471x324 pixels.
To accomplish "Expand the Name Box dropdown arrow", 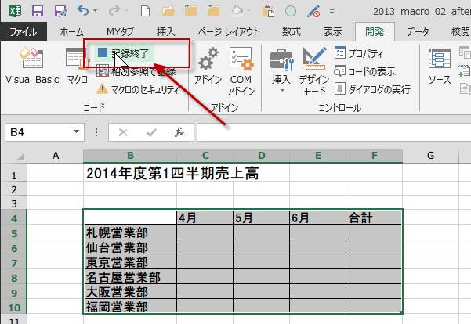I will tap(76, 131).
